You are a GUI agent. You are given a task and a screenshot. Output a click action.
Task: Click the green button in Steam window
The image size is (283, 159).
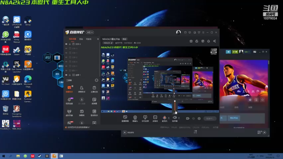coord(235,52)
